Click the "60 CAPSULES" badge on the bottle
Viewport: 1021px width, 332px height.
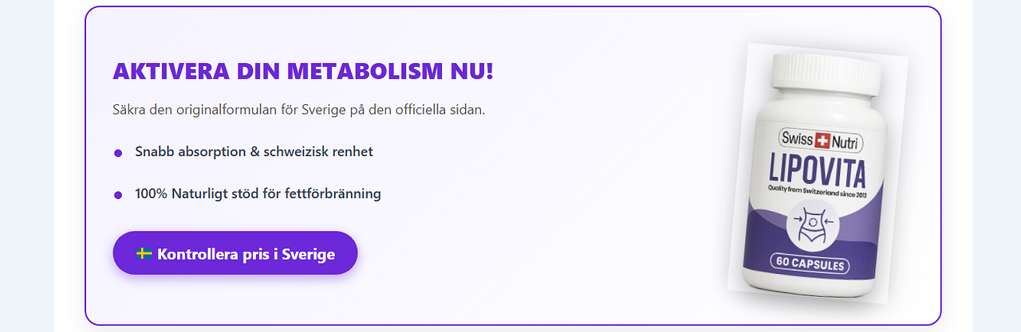click(809, 264)
